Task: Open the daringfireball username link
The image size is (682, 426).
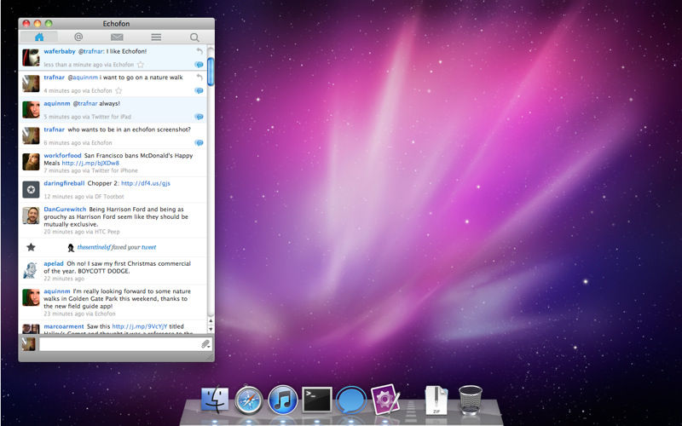Action: pyautogui.click(x=64, y=183)
